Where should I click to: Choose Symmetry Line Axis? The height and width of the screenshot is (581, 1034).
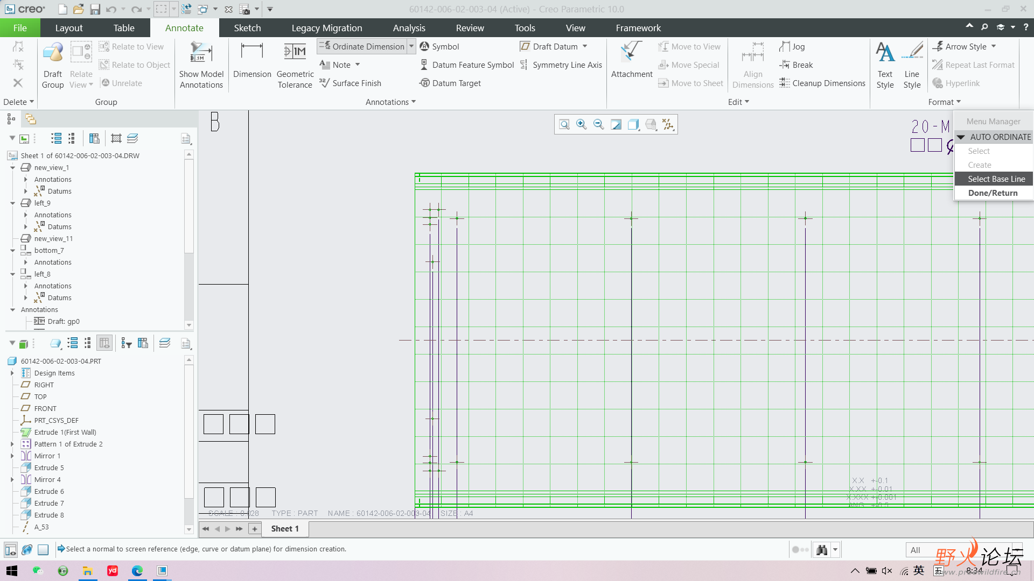coord(561,65)
